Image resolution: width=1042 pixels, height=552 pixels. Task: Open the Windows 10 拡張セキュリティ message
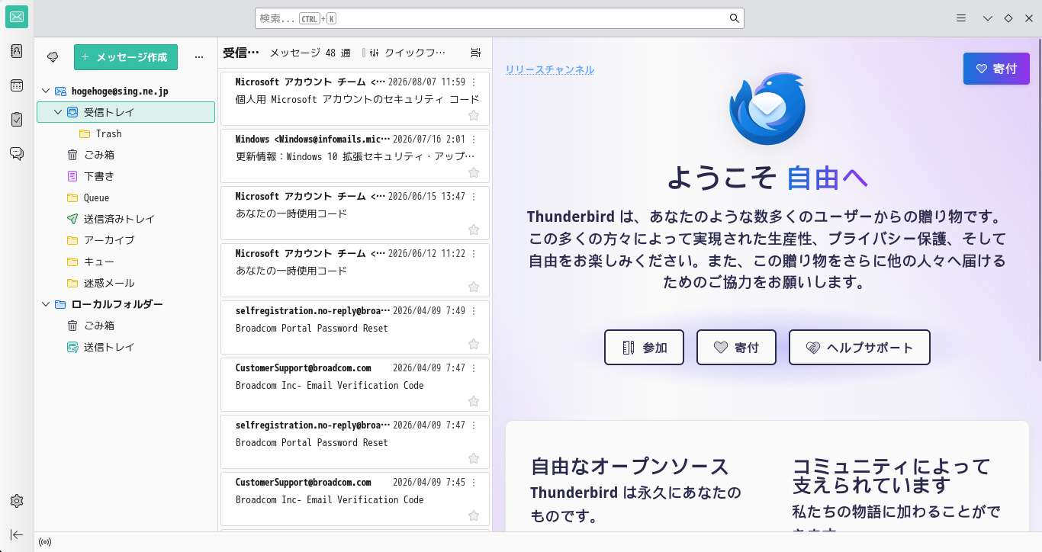(x=355, y=158)
